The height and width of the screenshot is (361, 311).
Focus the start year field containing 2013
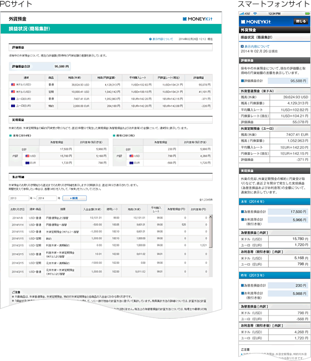[19, 198]
